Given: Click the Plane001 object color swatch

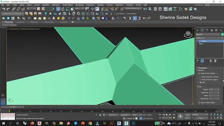Looking at the screenshot, I should [x=222, y=34].
